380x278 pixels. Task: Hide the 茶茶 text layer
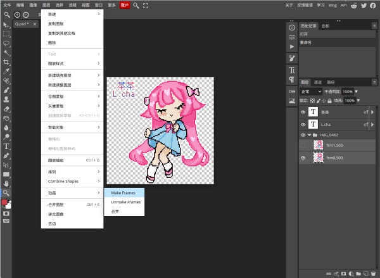pos(303,112)
